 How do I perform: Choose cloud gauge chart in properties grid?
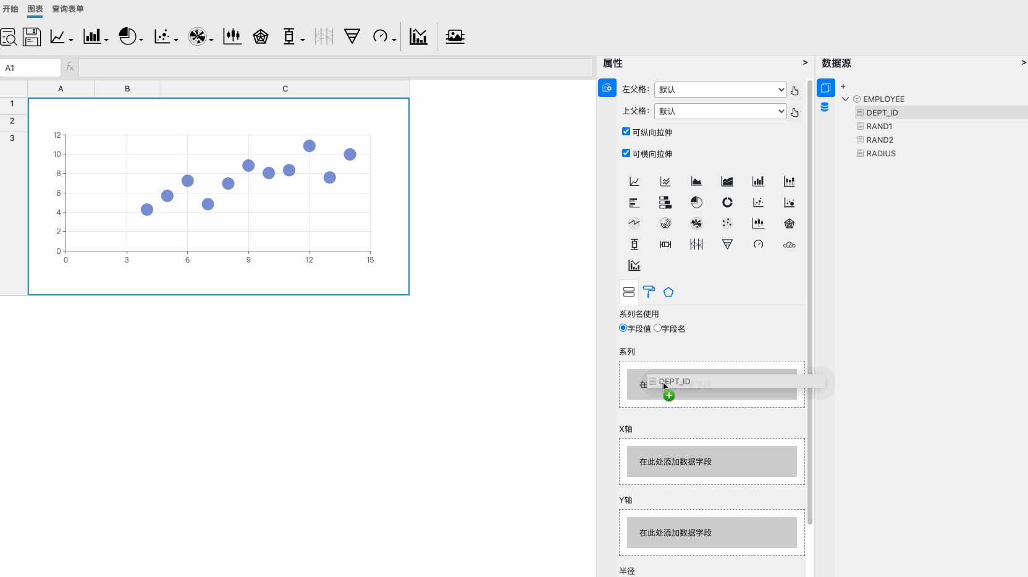pos(789,245)
